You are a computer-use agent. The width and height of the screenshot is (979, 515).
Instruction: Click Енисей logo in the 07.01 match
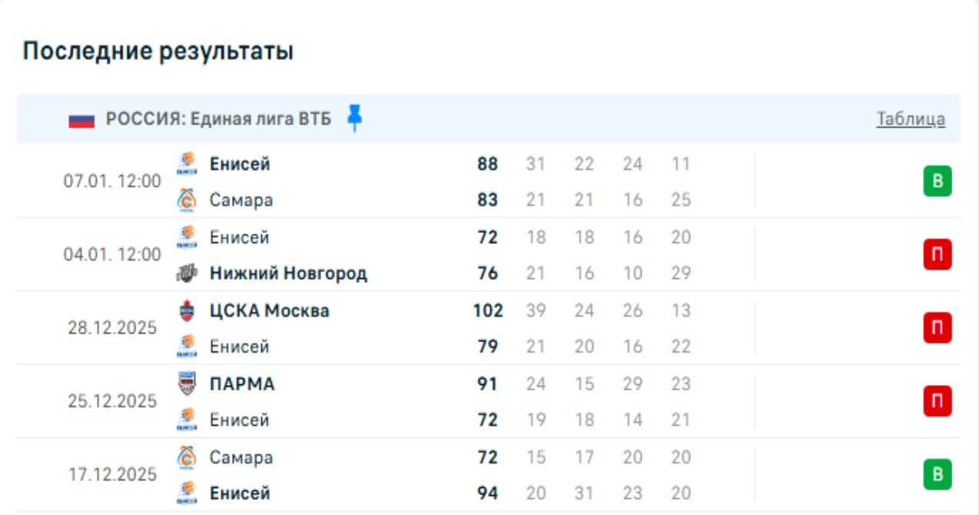[x=187, y=164]
